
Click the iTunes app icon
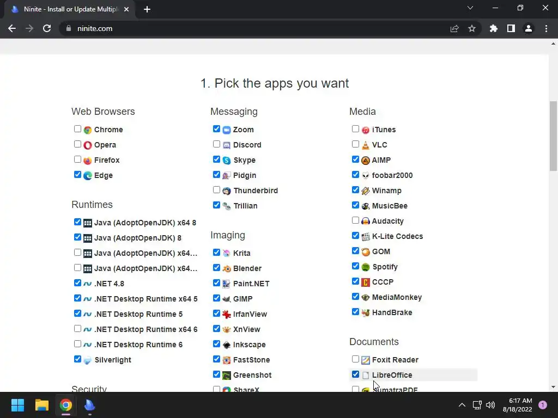coord(366,130)
